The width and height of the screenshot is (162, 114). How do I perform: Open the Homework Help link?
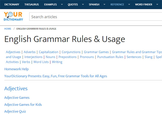pos(16,69)
